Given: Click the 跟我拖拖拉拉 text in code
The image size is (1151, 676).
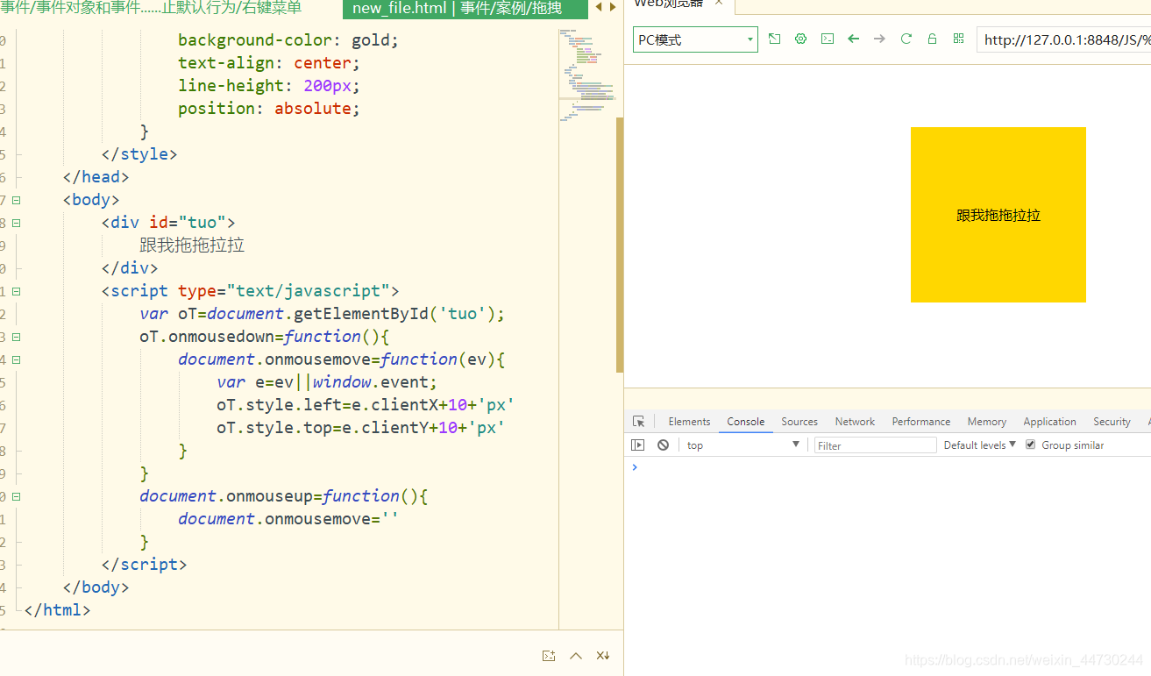Looking at the screenshot, I should (x=192, y=245).
